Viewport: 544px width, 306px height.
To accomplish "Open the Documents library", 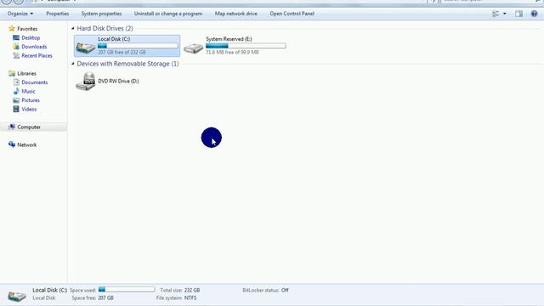I will click(x=34, y=82).
